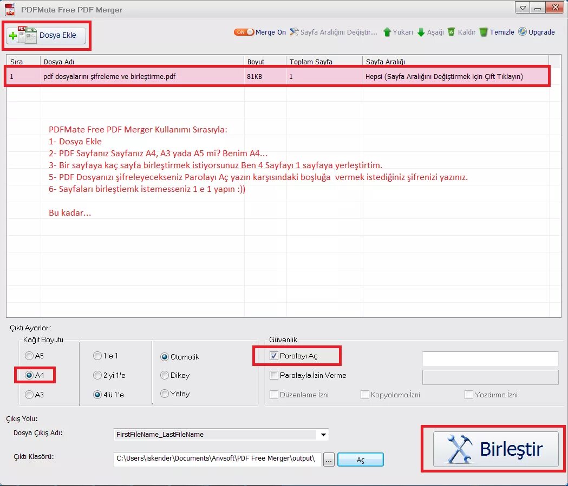Clear the list with Temizle
The width and height of the screenshot is (568, 486).
[x=497, y=32]
